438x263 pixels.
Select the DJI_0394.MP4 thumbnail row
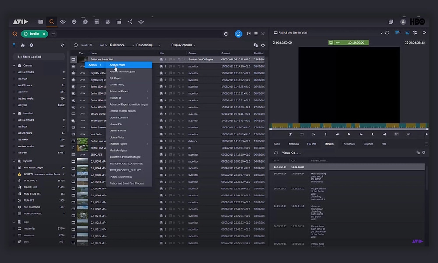coord(82,188)
